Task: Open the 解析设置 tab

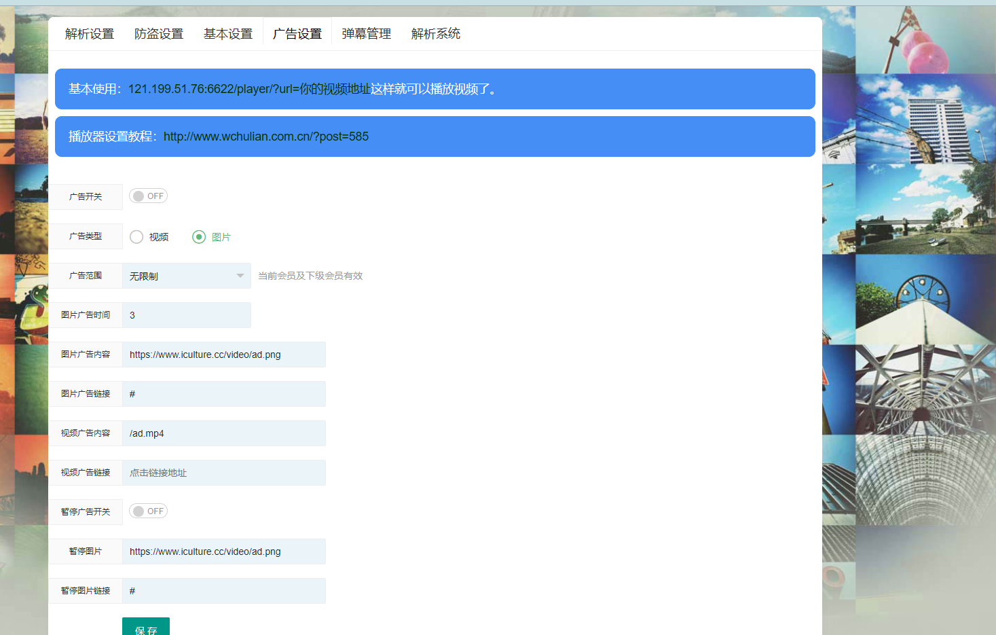Action: 90,34
